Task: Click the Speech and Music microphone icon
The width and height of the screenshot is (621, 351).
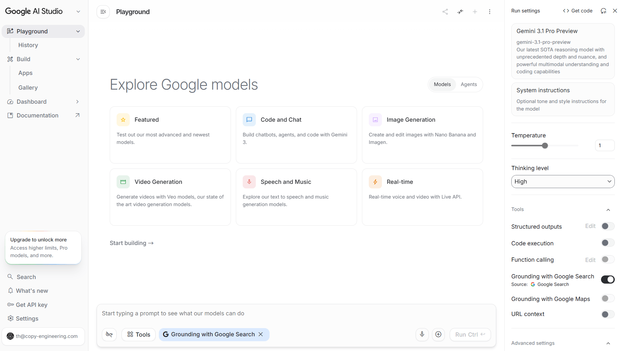Action: (x=249, y=182)
